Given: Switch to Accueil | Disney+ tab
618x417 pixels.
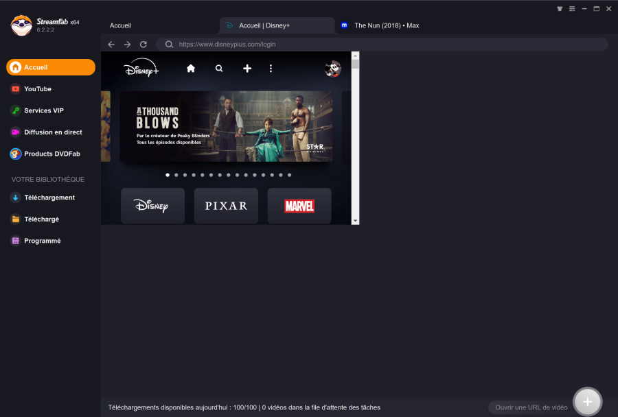Looking at the screenshot, I should coord(277,25).
